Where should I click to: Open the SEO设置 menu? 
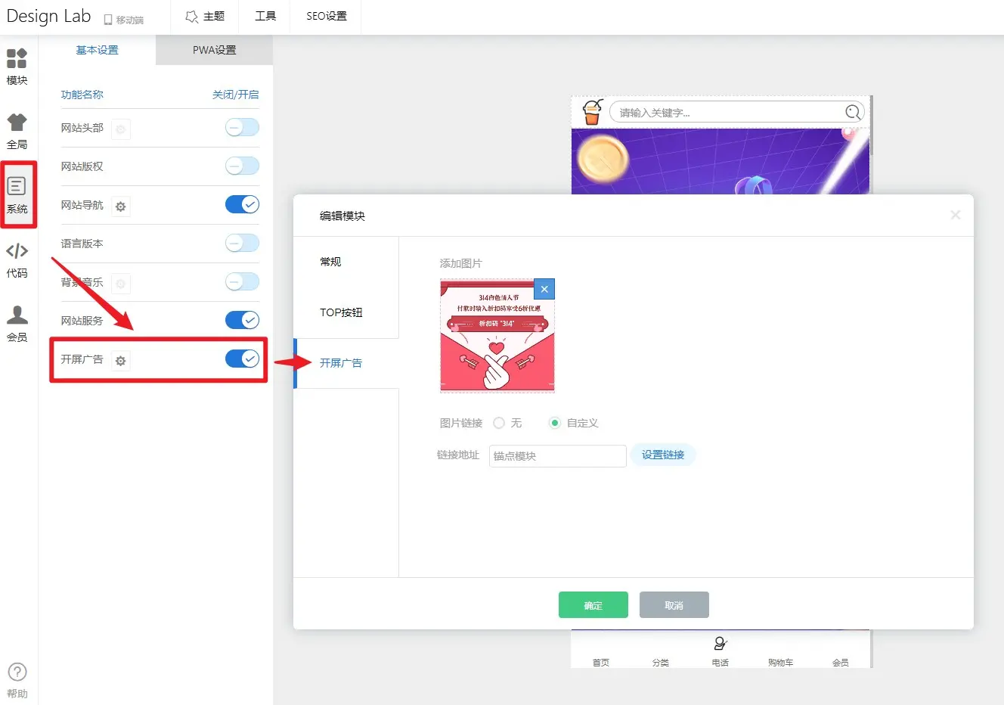(326, 16)
